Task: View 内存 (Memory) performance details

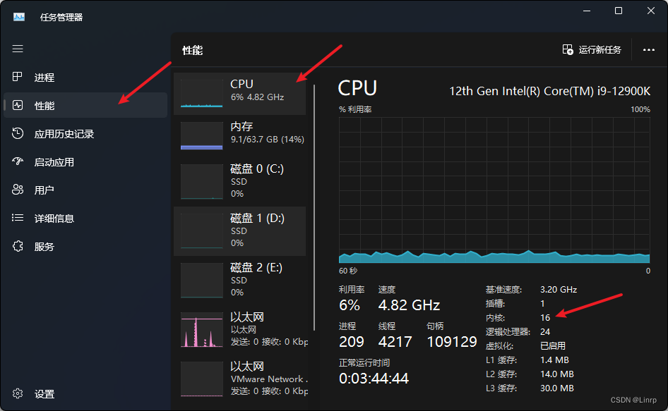Action: click(x=240, y=133)
